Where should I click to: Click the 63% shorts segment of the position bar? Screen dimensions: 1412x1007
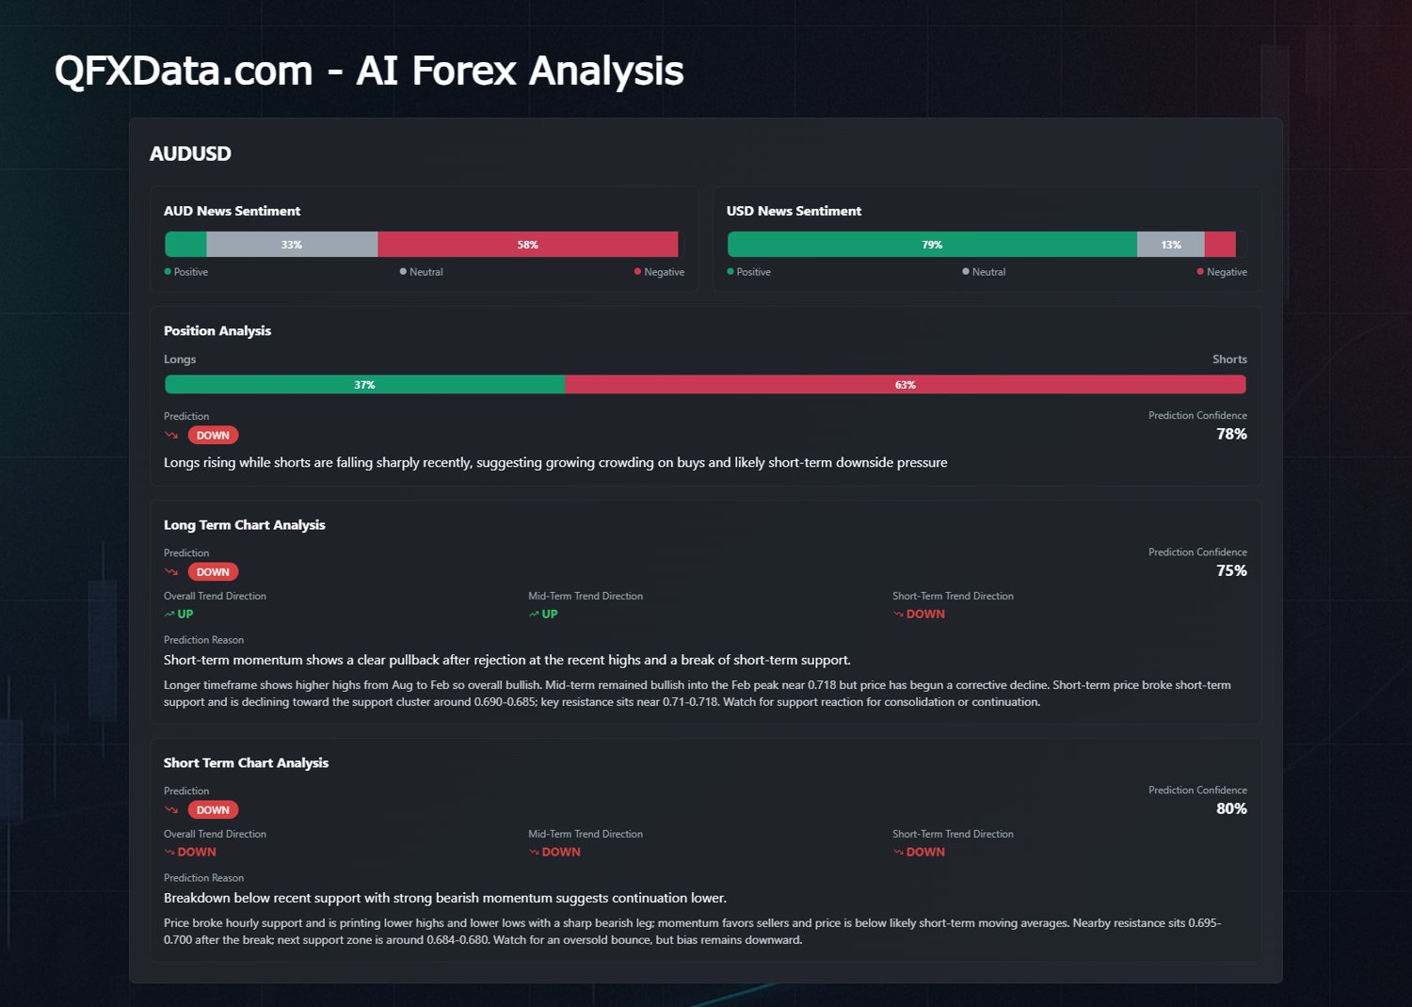905,384
